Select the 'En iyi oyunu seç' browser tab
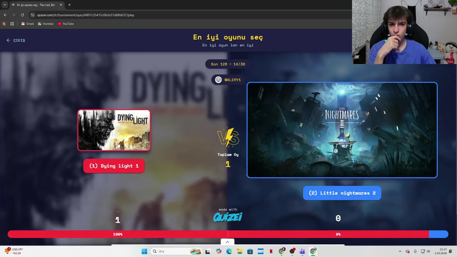457x257 pixels. [36, 5]
